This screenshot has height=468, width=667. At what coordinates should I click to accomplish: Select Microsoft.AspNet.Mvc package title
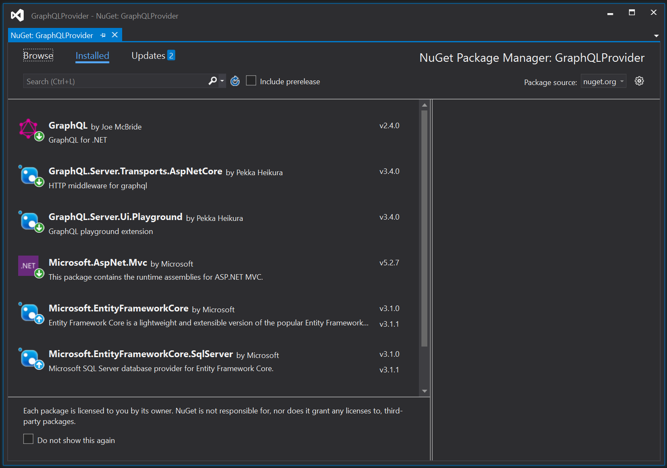click(x=98, y=262)
